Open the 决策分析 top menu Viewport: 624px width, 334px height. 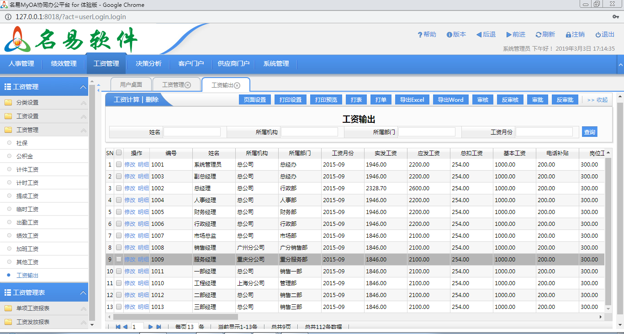148,64
